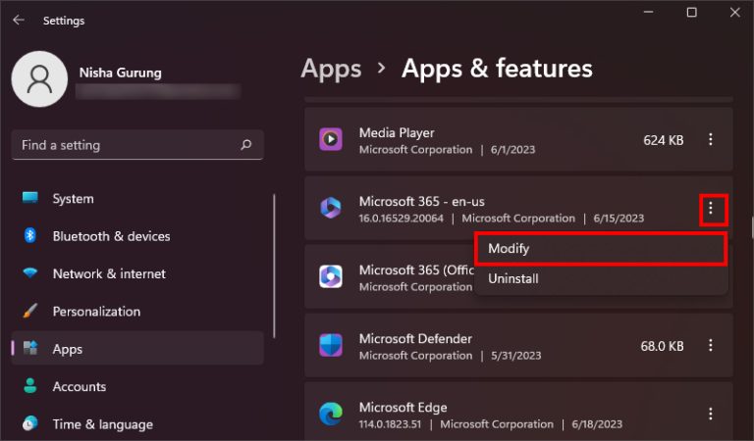The height and width of the screenshot is (441, 754).
Task: Click the app list vertical scrollbar
Action: coord(751,225)
